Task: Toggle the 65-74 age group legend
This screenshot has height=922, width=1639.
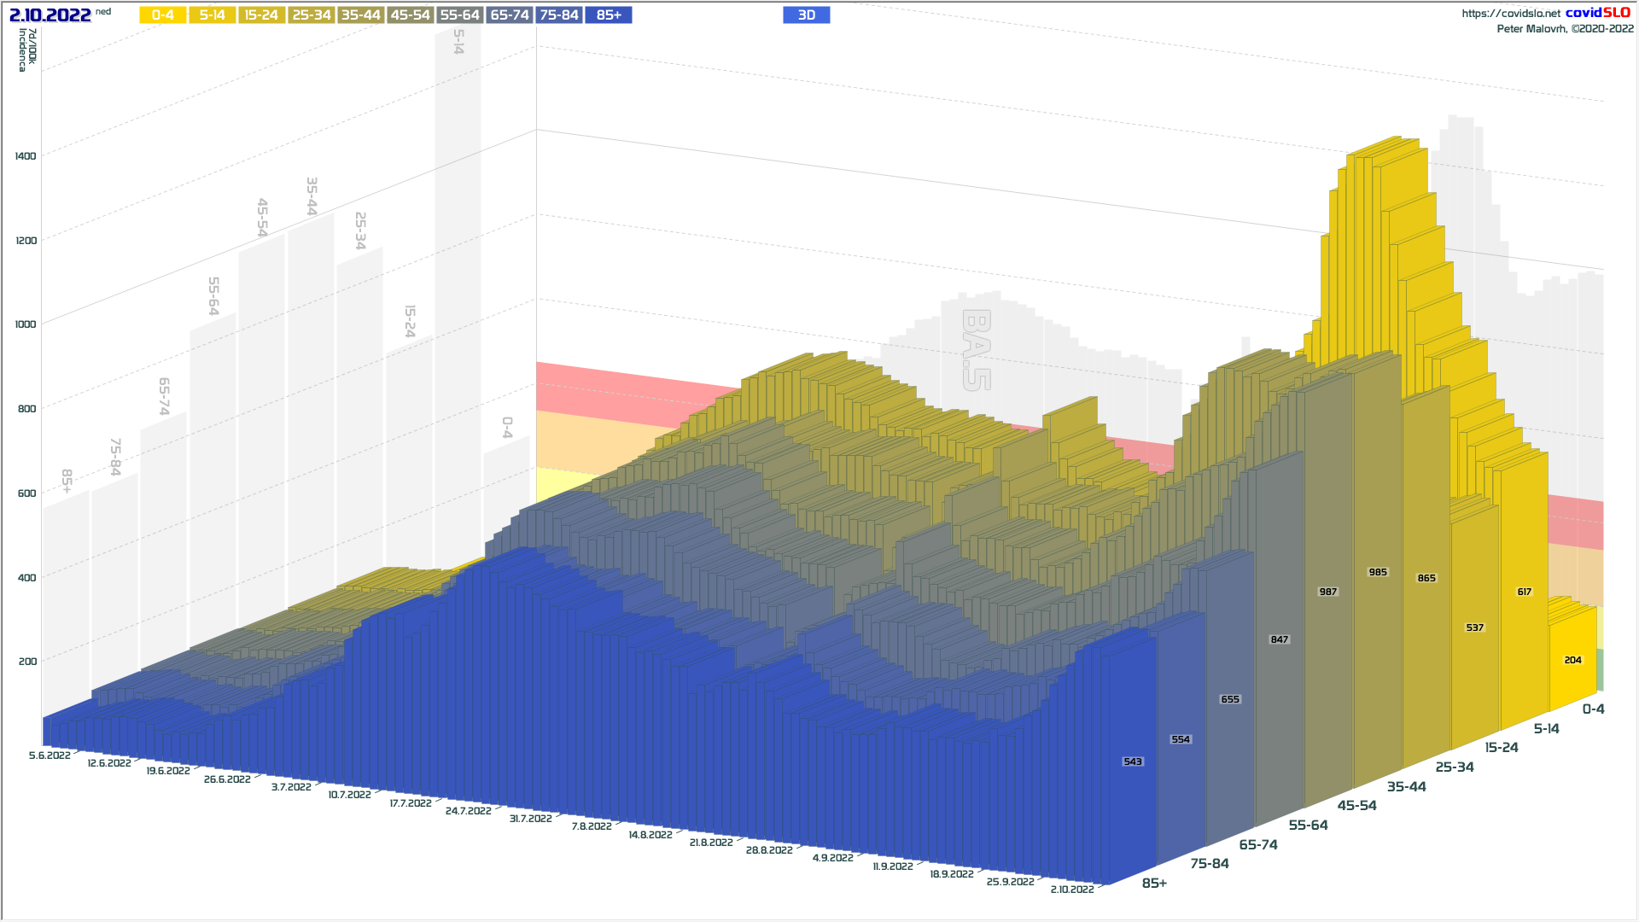Action: [510, 15]
